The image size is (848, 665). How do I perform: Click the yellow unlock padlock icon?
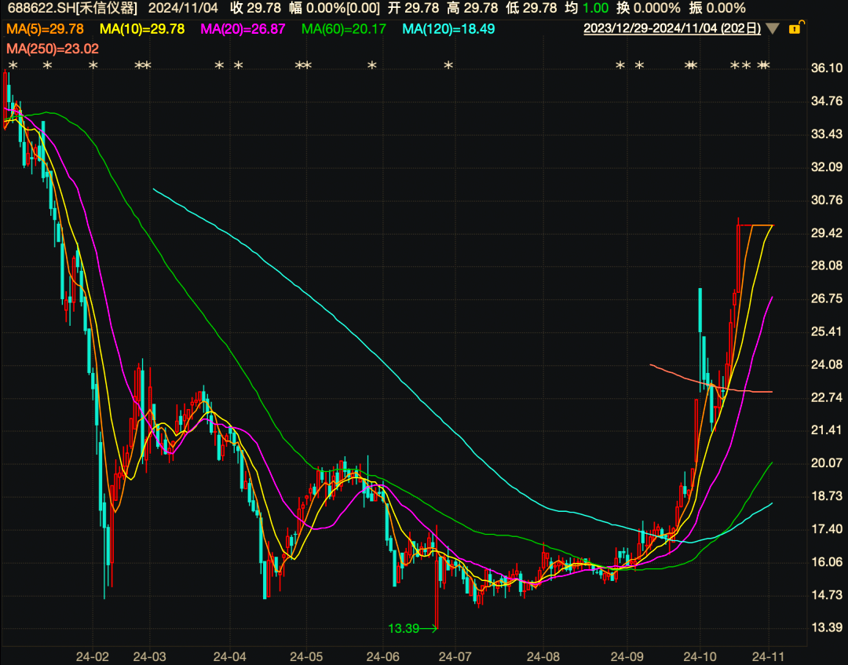coord(794,29)
